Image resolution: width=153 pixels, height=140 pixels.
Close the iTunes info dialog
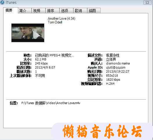(x=147, y=2)
